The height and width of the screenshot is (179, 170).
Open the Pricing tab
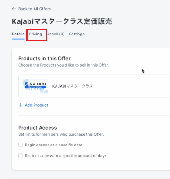coord(35,34)
